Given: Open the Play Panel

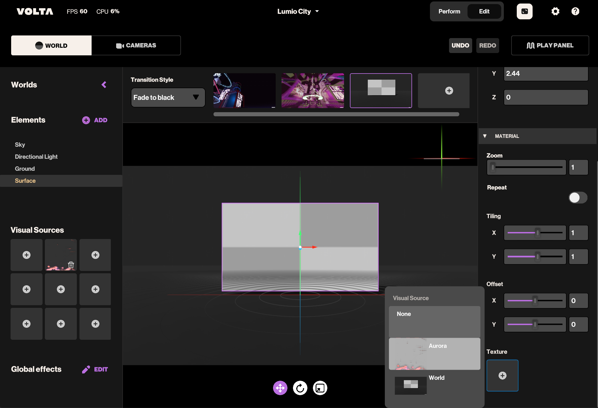Looking at the screenshot, I should pyautogui.click(x=550, y=45).
